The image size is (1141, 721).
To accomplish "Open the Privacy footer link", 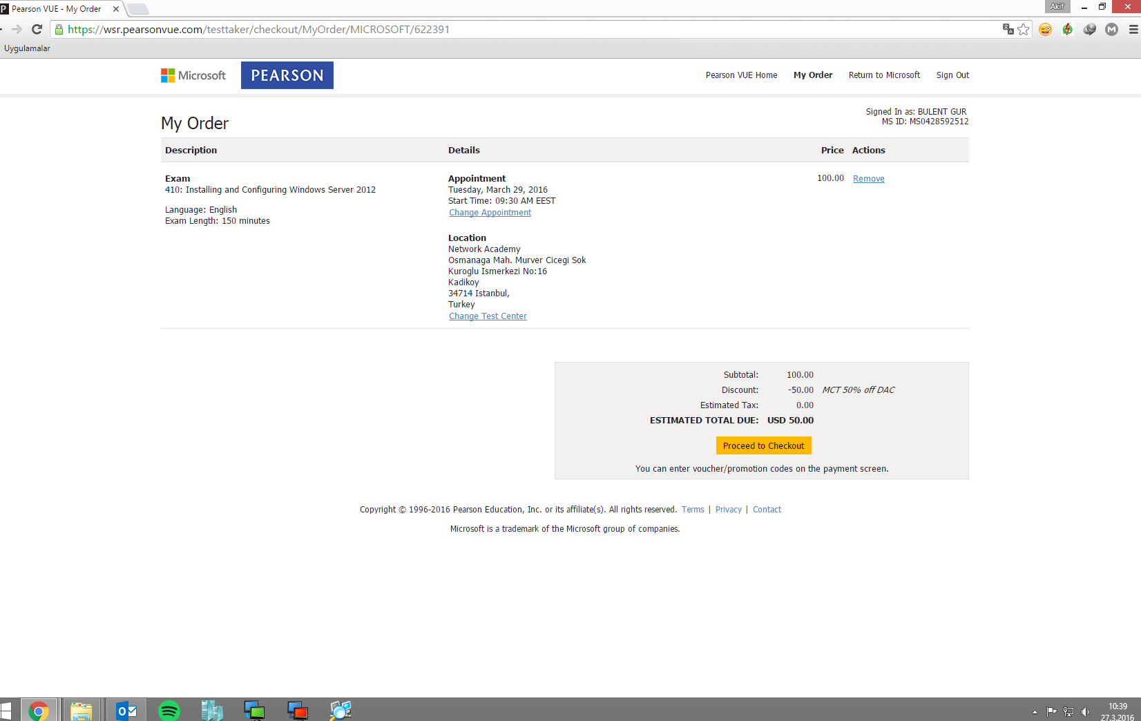I will [x=728, y=510].
